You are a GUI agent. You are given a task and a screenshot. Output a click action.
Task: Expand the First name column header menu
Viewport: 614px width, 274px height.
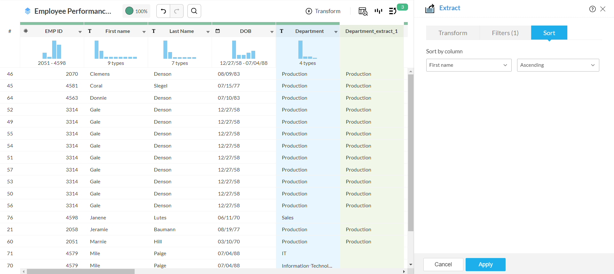tap(144, 32)
